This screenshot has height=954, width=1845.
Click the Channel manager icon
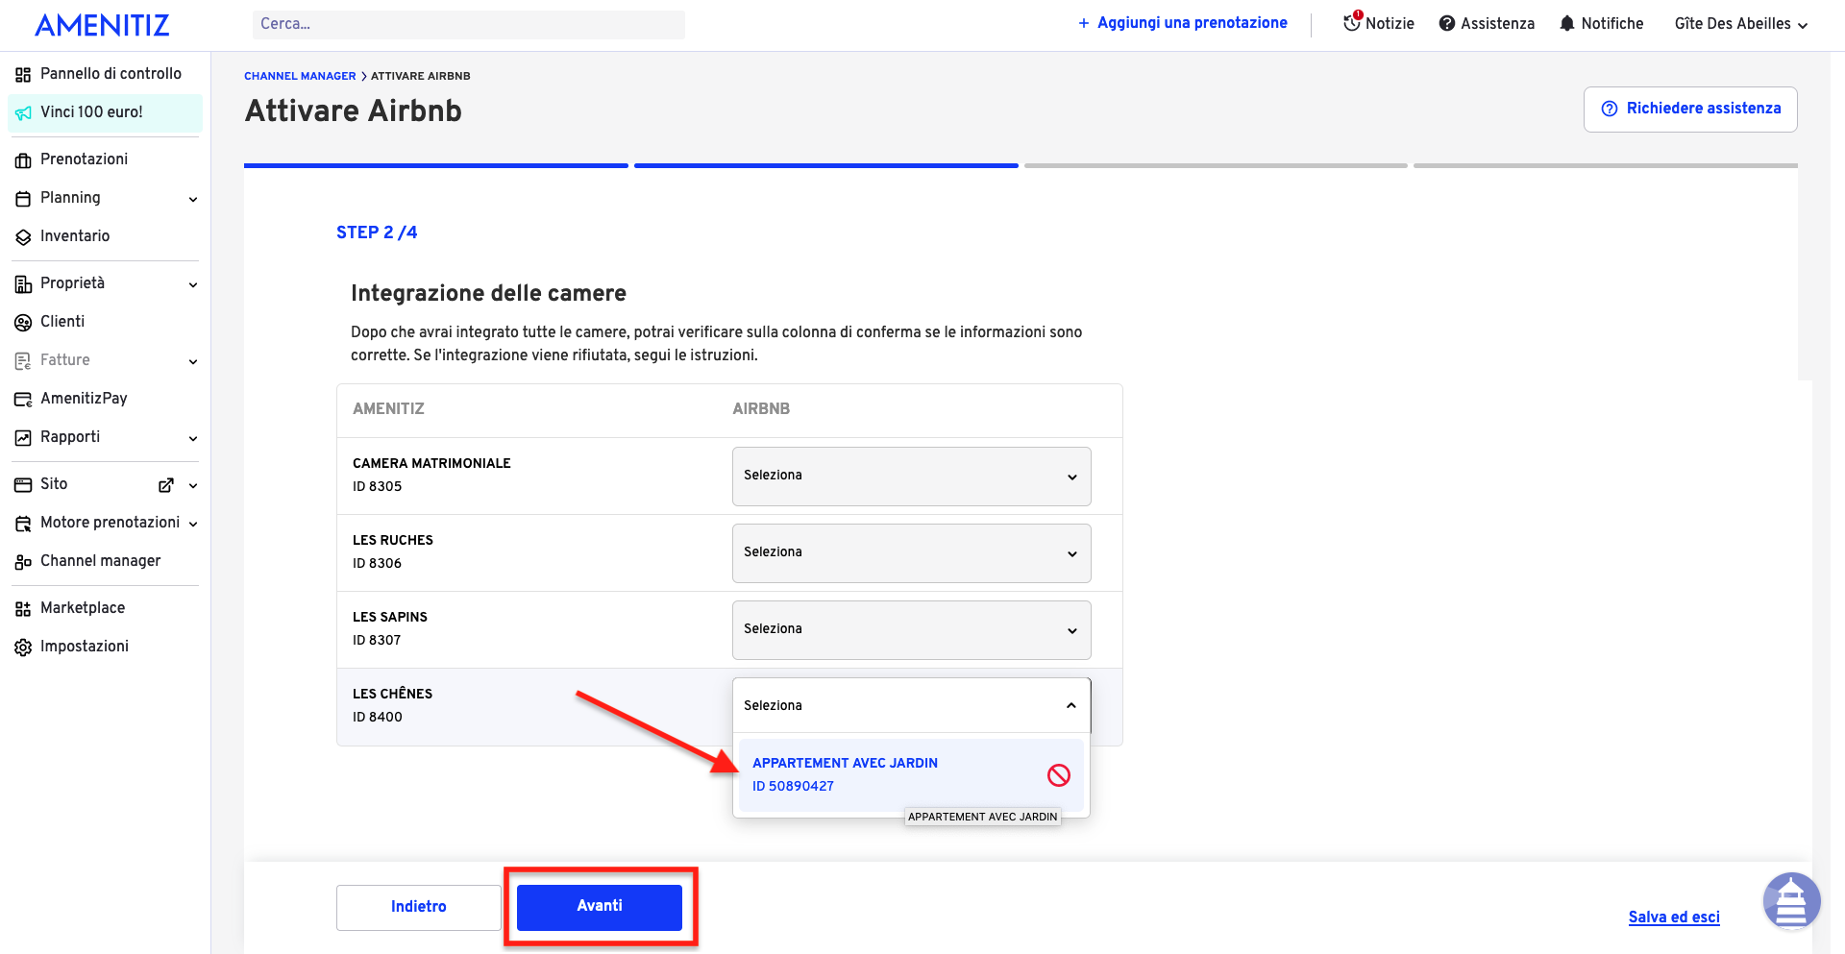click(23, 561)
